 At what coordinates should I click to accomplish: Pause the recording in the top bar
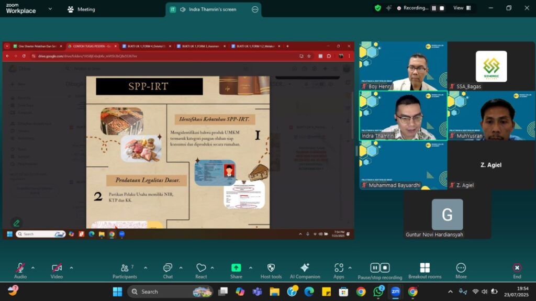[433, 8]
